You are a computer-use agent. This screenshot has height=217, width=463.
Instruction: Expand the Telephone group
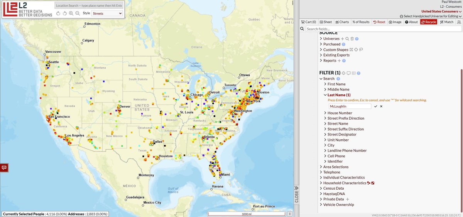(x=321, y=172)
